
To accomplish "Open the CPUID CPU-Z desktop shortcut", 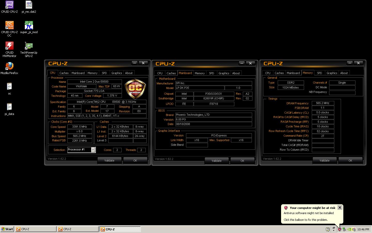I will (9, 7).
